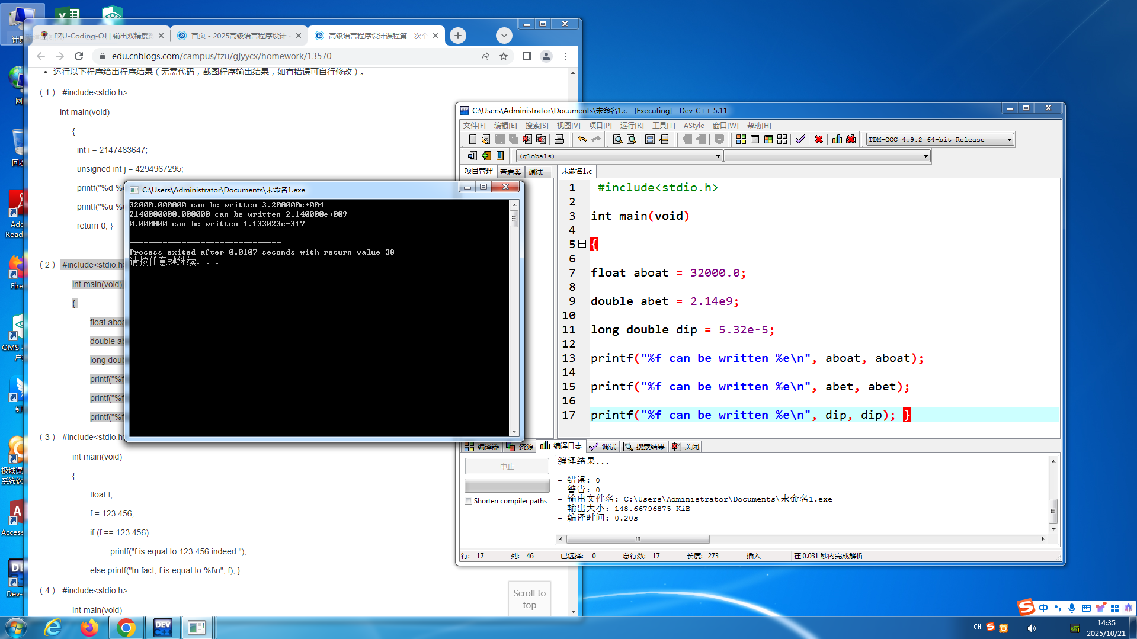Click the Rebuild All icon in Dev-C++ toolbar
This screenshot has width=1137, height=639.
pyautogui.click(x=782, y=139)
